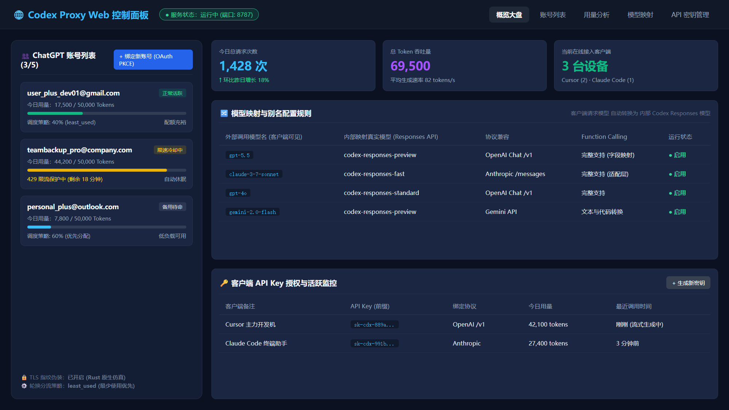Click the ChatGPT accounts people icon
This screenshot has height=410, width=729.
coord(25,56)
